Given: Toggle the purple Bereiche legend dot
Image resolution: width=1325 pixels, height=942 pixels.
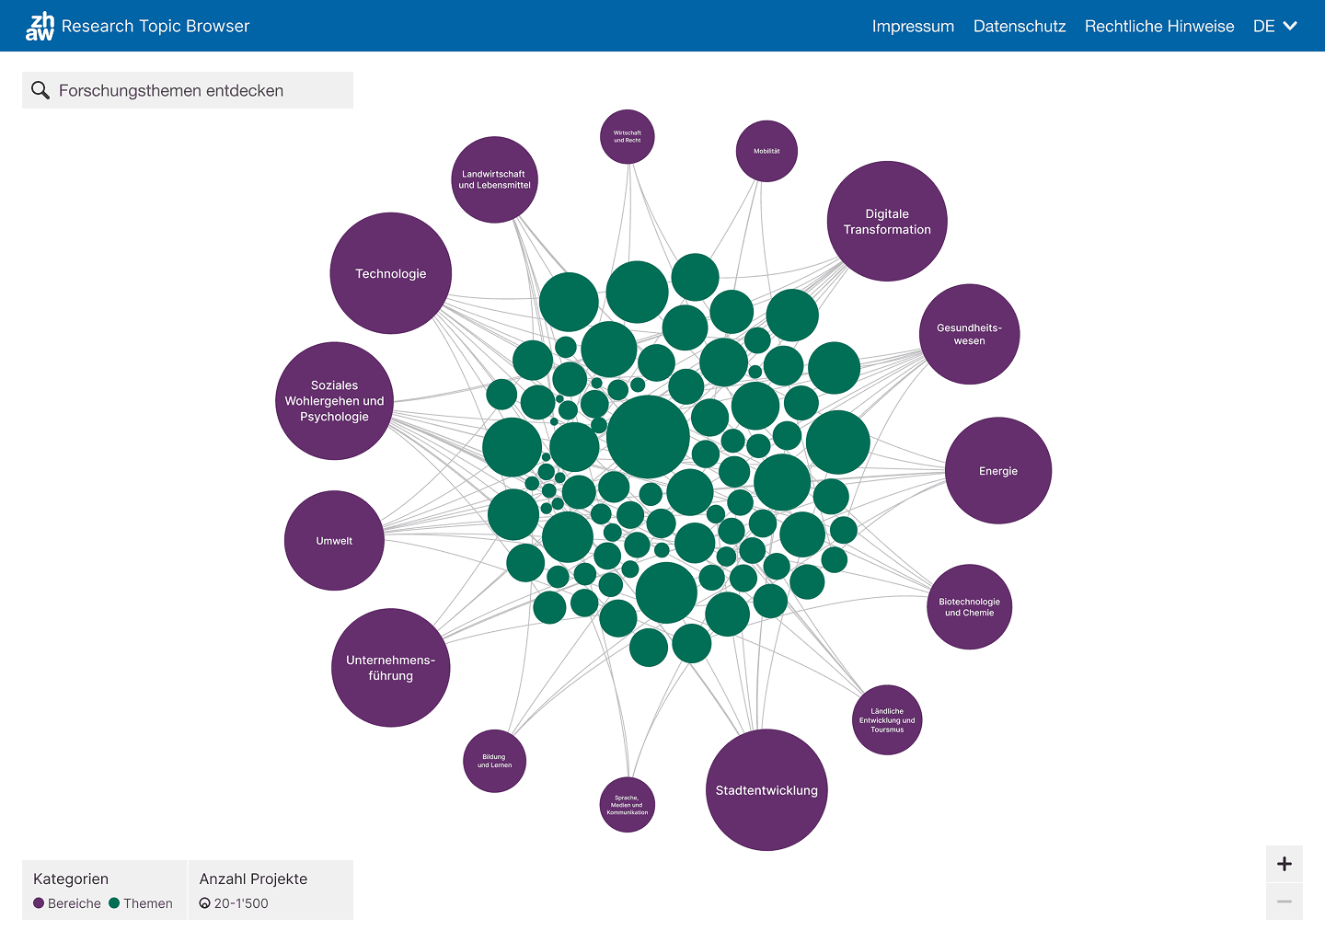Looking at the screenshot, I should (39, 903).
